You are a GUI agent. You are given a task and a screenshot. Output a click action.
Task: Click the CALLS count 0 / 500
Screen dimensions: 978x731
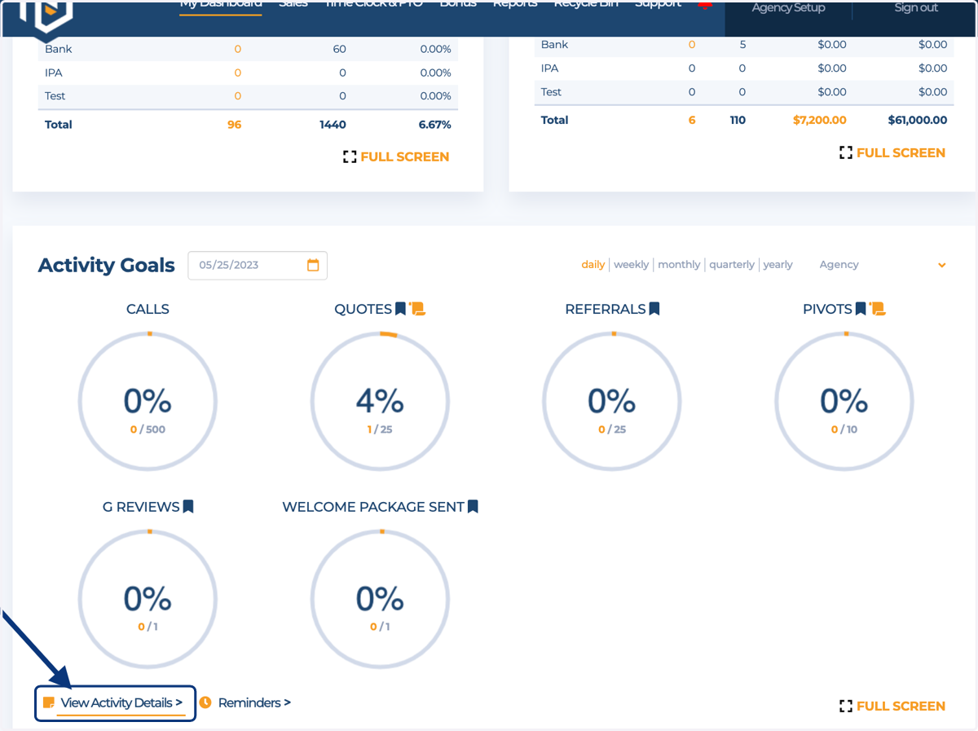tap(148, 429)
